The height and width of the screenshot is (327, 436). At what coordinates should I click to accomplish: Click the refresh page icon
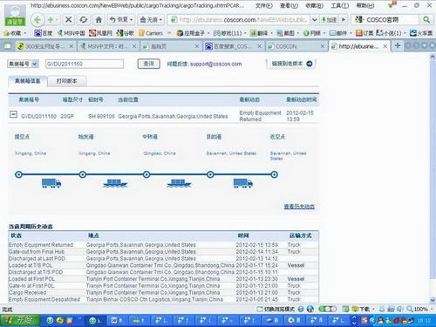tap(84, 20)
